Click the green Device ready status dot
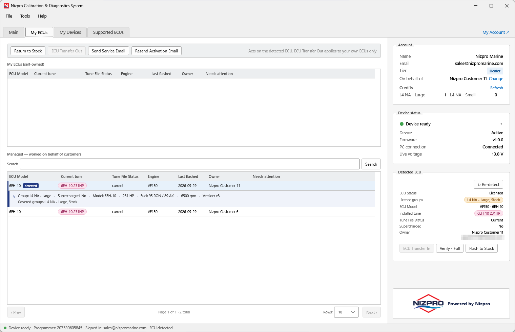Screen dimensions: 515x332 pyautogui.click(x=401, y=124)
